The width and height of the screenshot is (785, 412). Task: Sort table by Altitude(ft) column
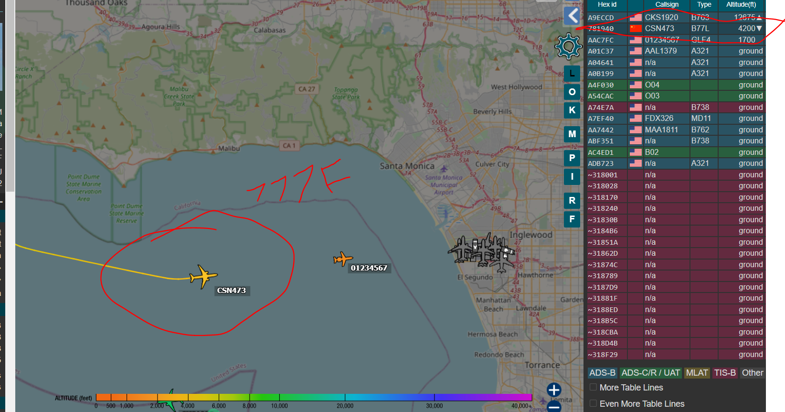pyautogui.click(x=741, y=4)
